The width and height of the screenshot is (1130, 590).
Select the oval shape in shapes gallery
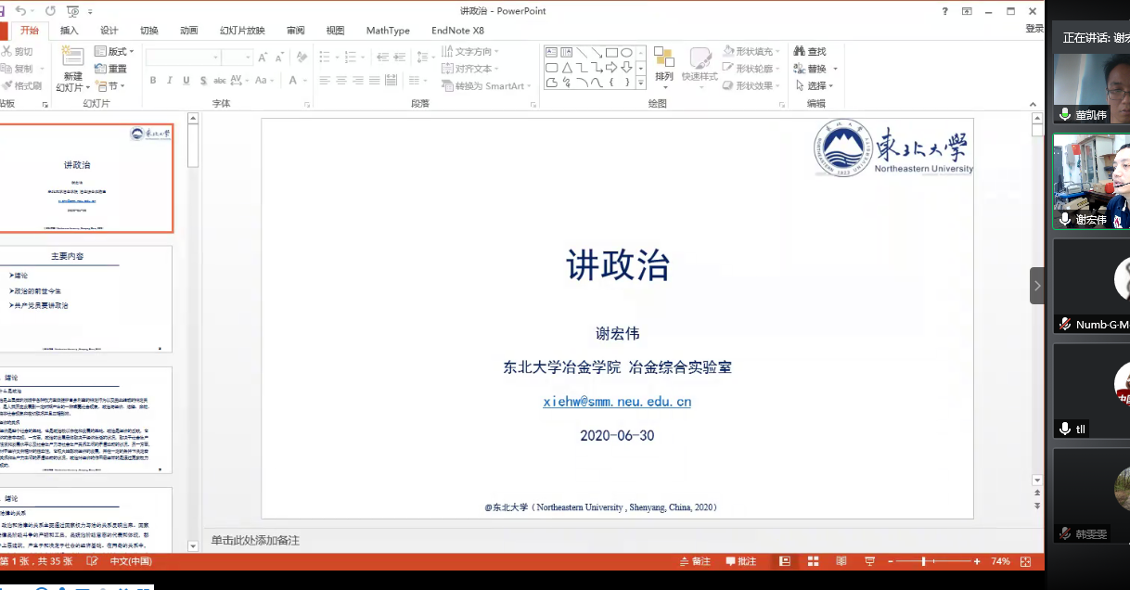point(627,53)
